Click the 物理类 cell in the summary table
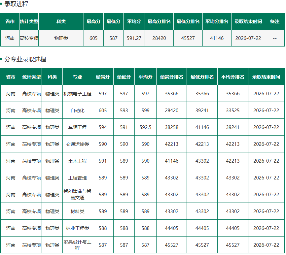This screenshot has height=255, width=286. coord(61,38)
